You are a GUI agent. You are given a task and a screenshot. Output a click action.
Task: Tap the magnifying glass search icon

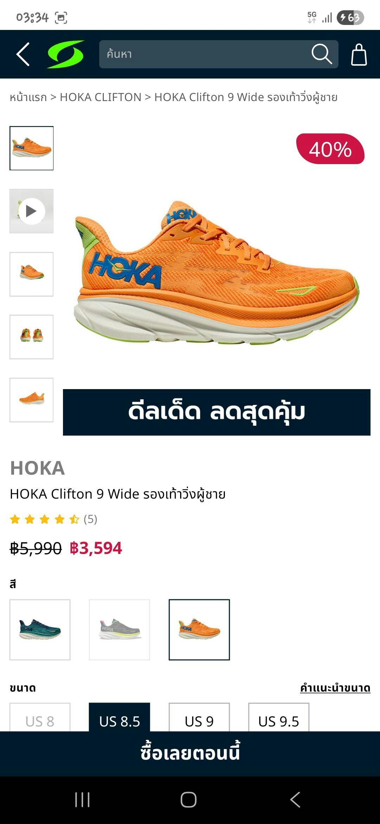coord(322,54)
